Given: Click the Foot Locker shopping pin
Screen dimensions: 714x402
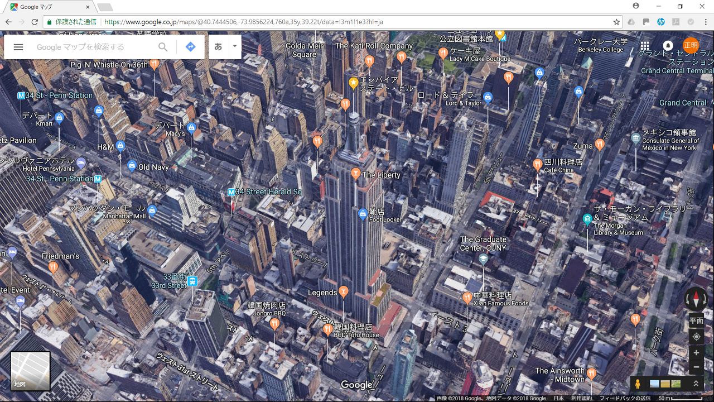Looking at the screenshot, I should [x=363, y=213].
